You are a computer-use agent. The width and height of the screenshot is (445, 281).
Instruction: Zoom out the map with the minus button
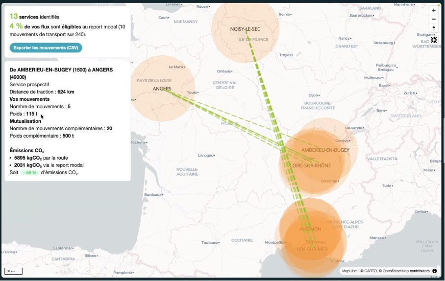[434, 19]
